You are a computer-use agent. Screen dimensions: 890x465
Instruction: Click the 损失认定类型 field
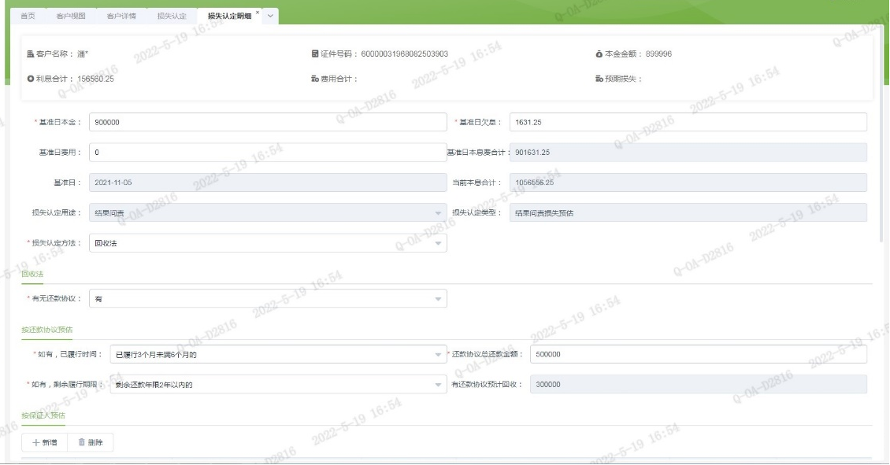688,212
